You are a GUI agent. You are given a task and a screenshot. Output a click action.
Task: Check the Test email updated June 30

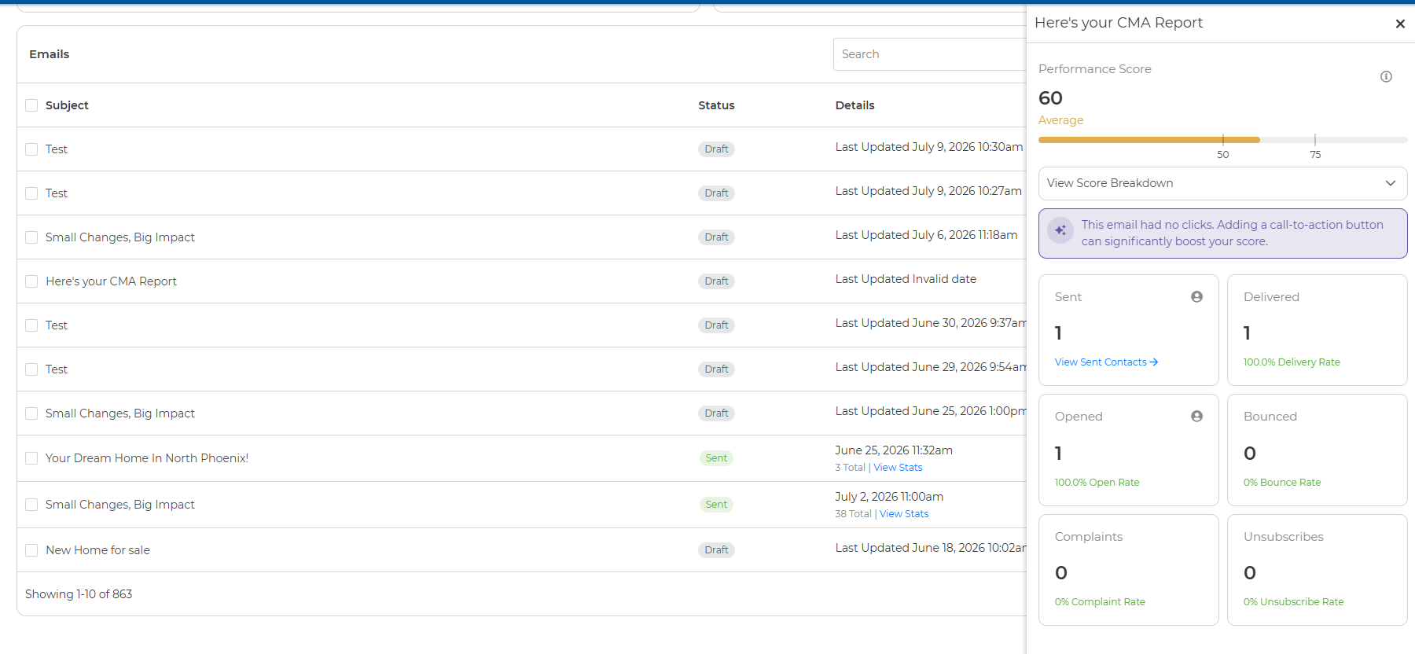click(x=31, y=325)
